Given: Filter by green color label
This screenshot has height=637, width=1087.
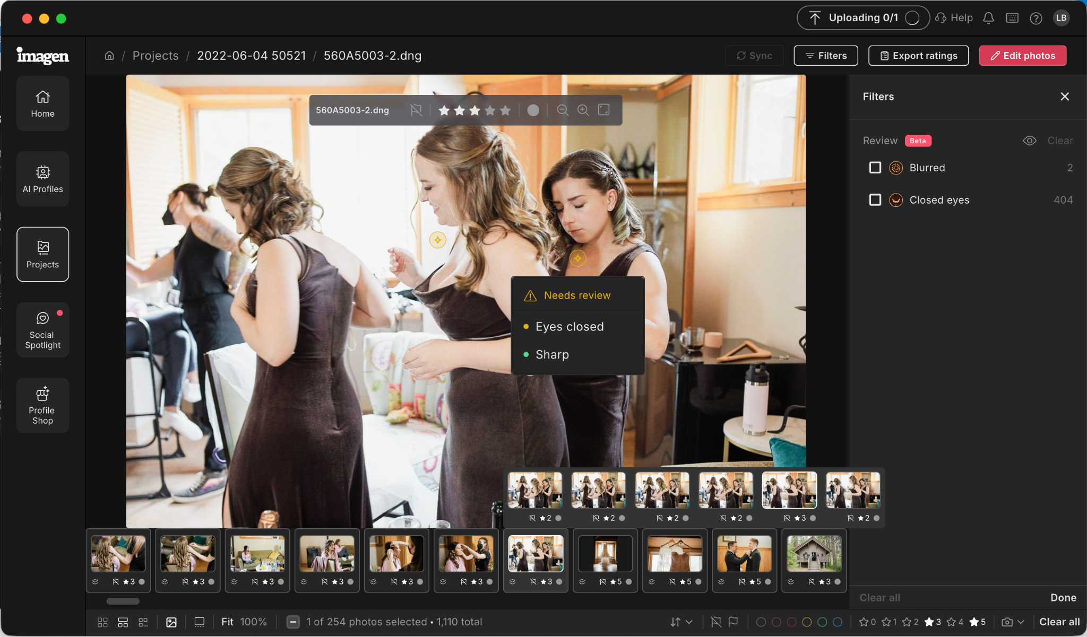Looking at the screenshot, I should [x=822, y=622].
